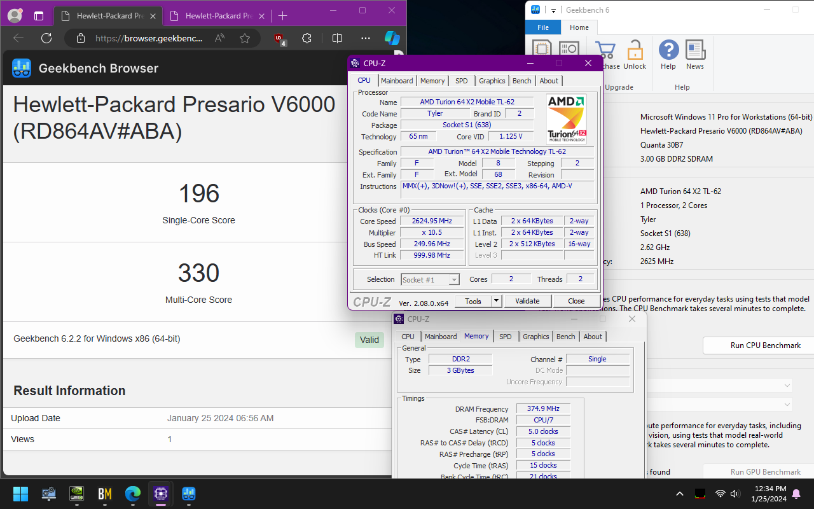Click the Single-Core Score 196
814x509 pixels.
pos(199,193)
